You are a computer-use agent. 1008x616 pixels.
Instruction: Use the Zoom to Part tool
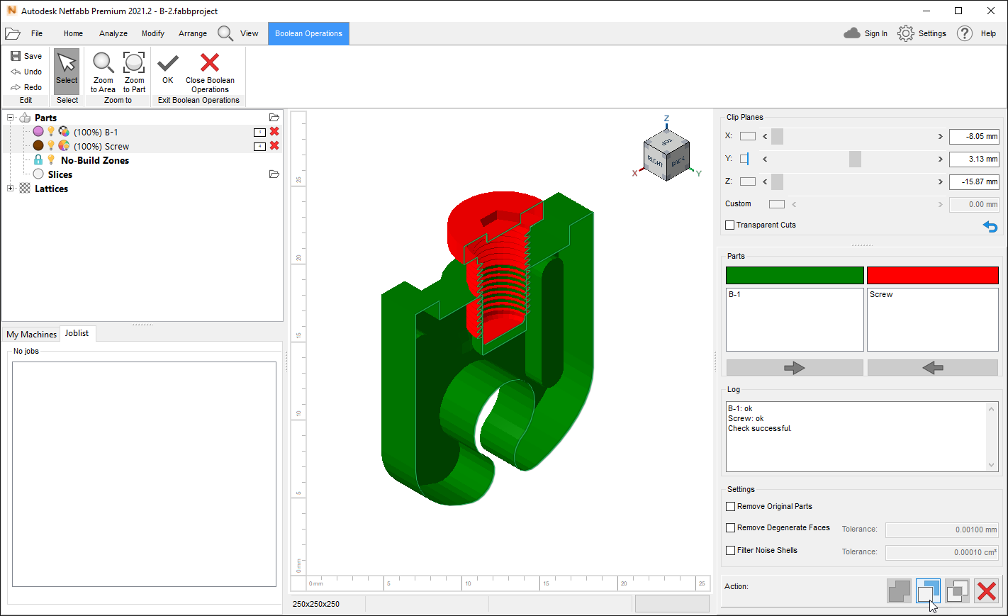coord(134,72)
